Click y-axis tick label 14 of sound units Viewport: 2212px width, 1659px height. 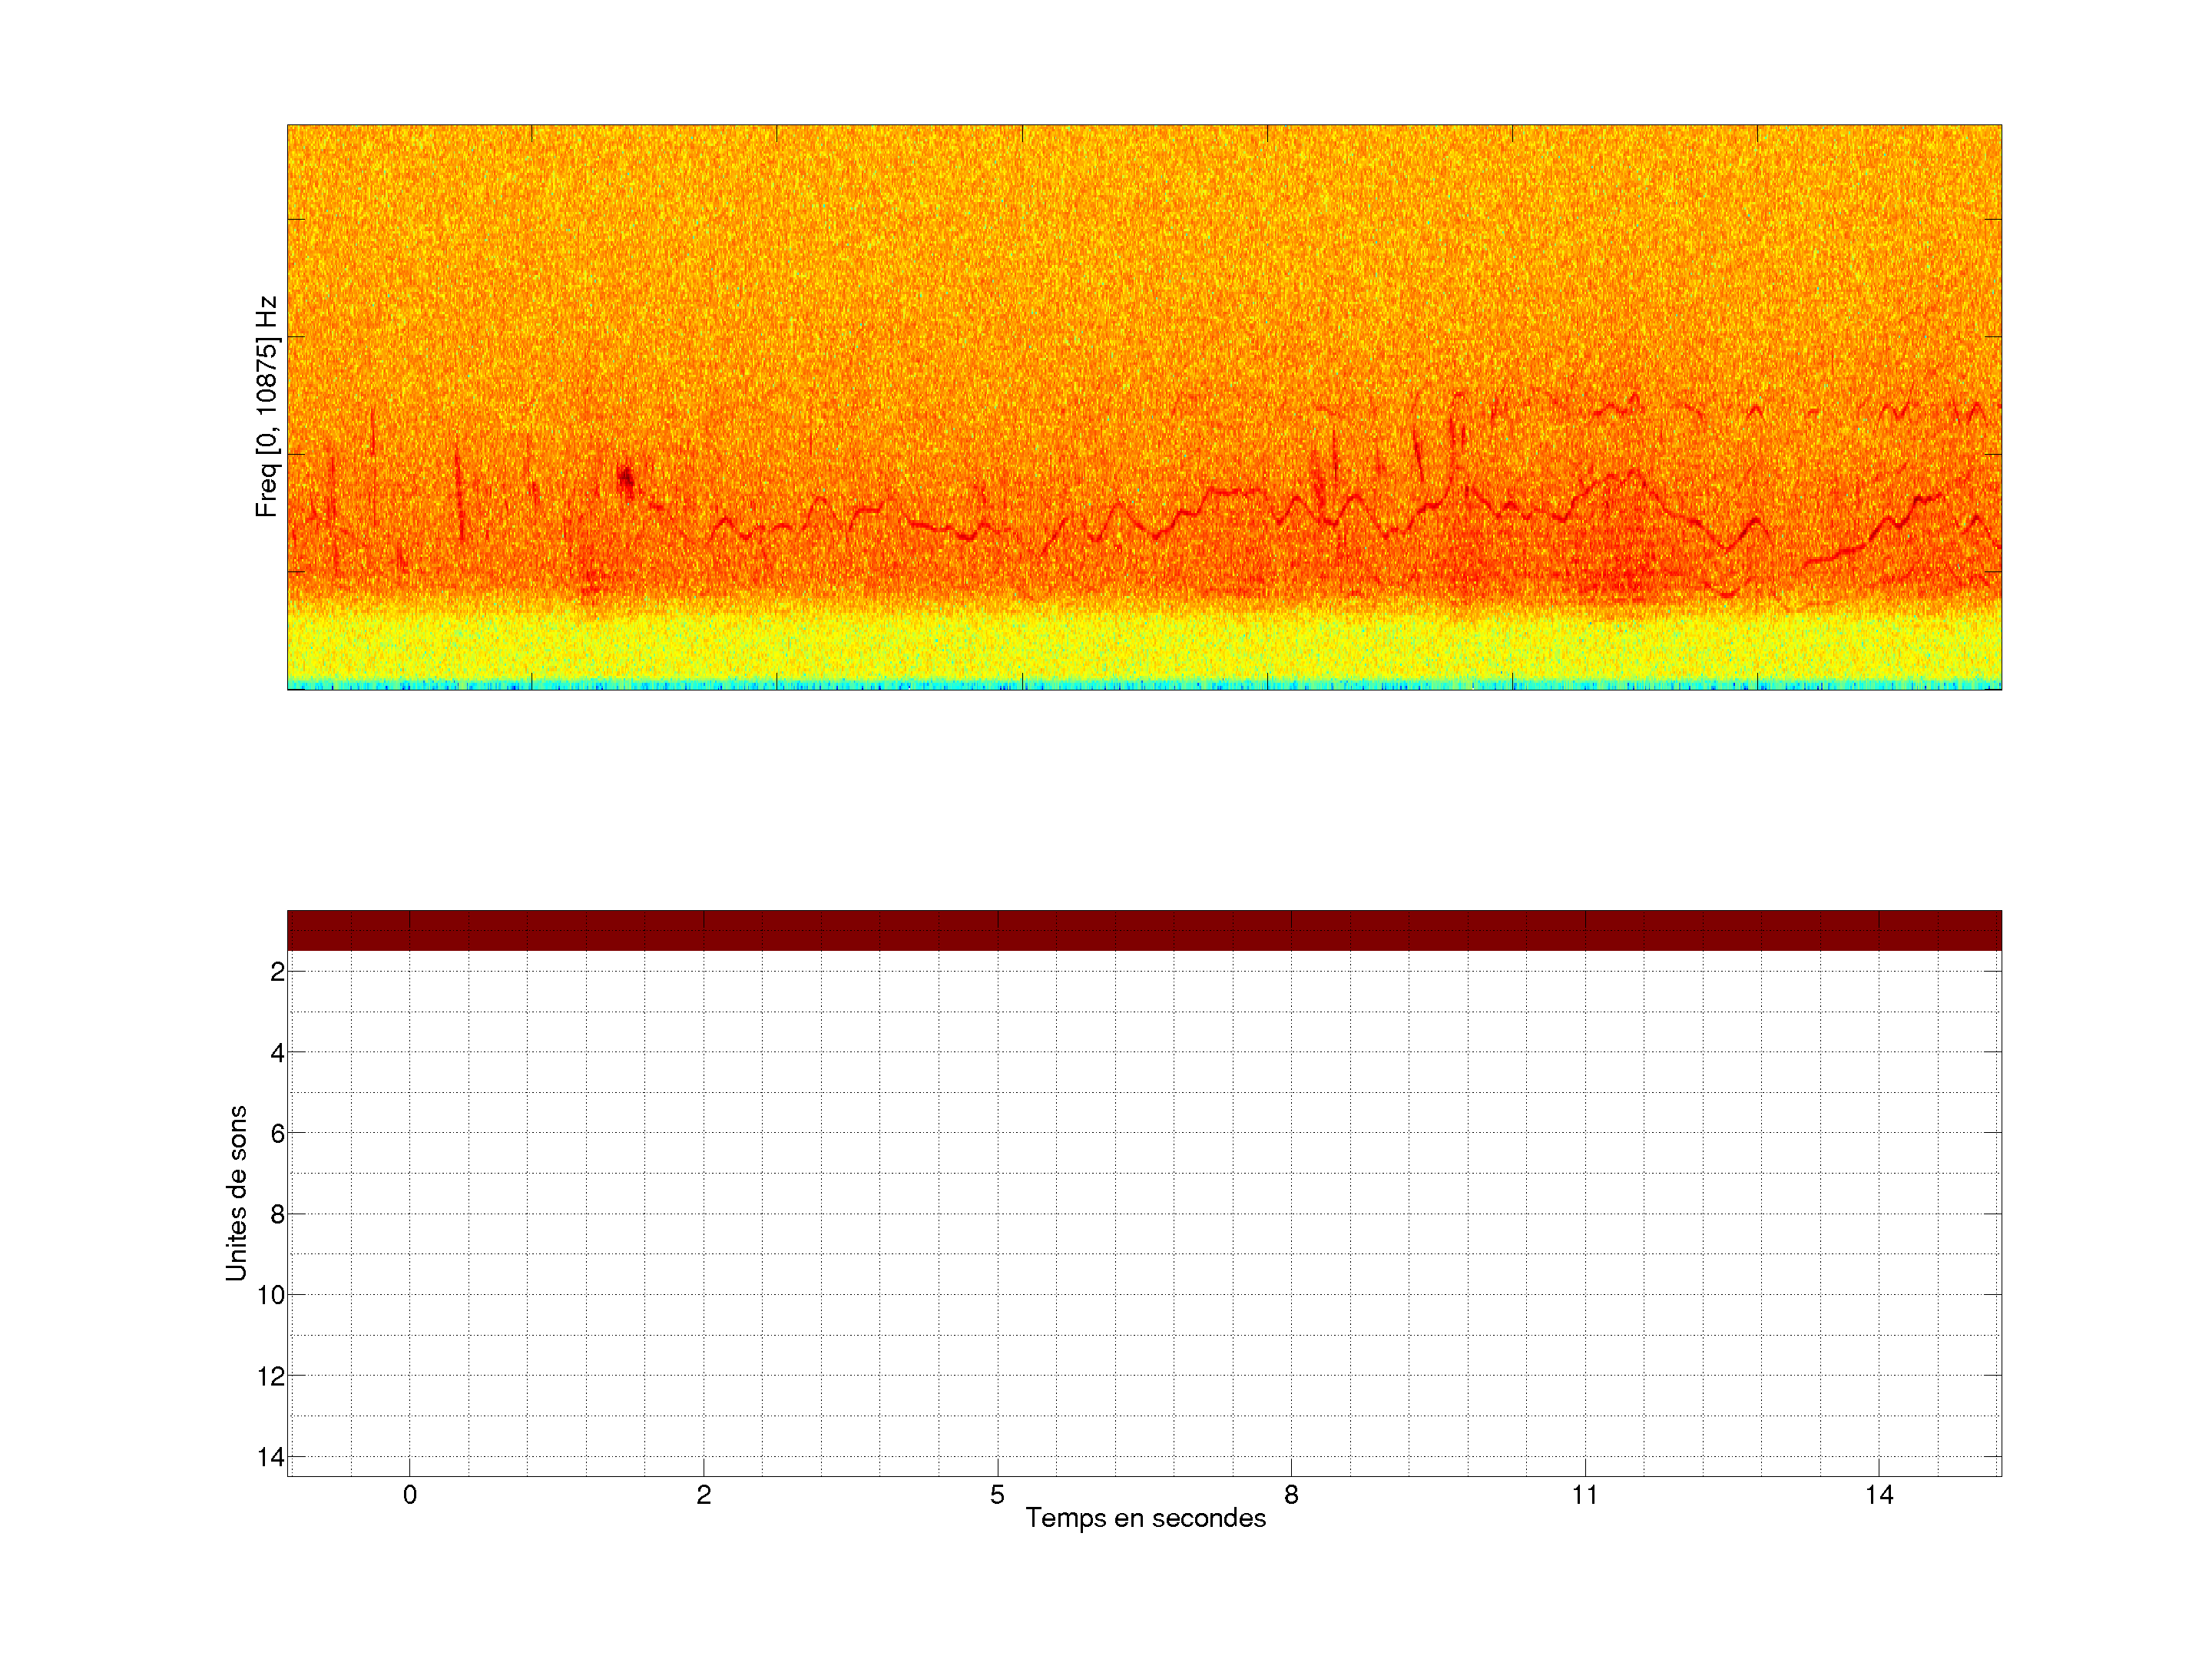271,1457
